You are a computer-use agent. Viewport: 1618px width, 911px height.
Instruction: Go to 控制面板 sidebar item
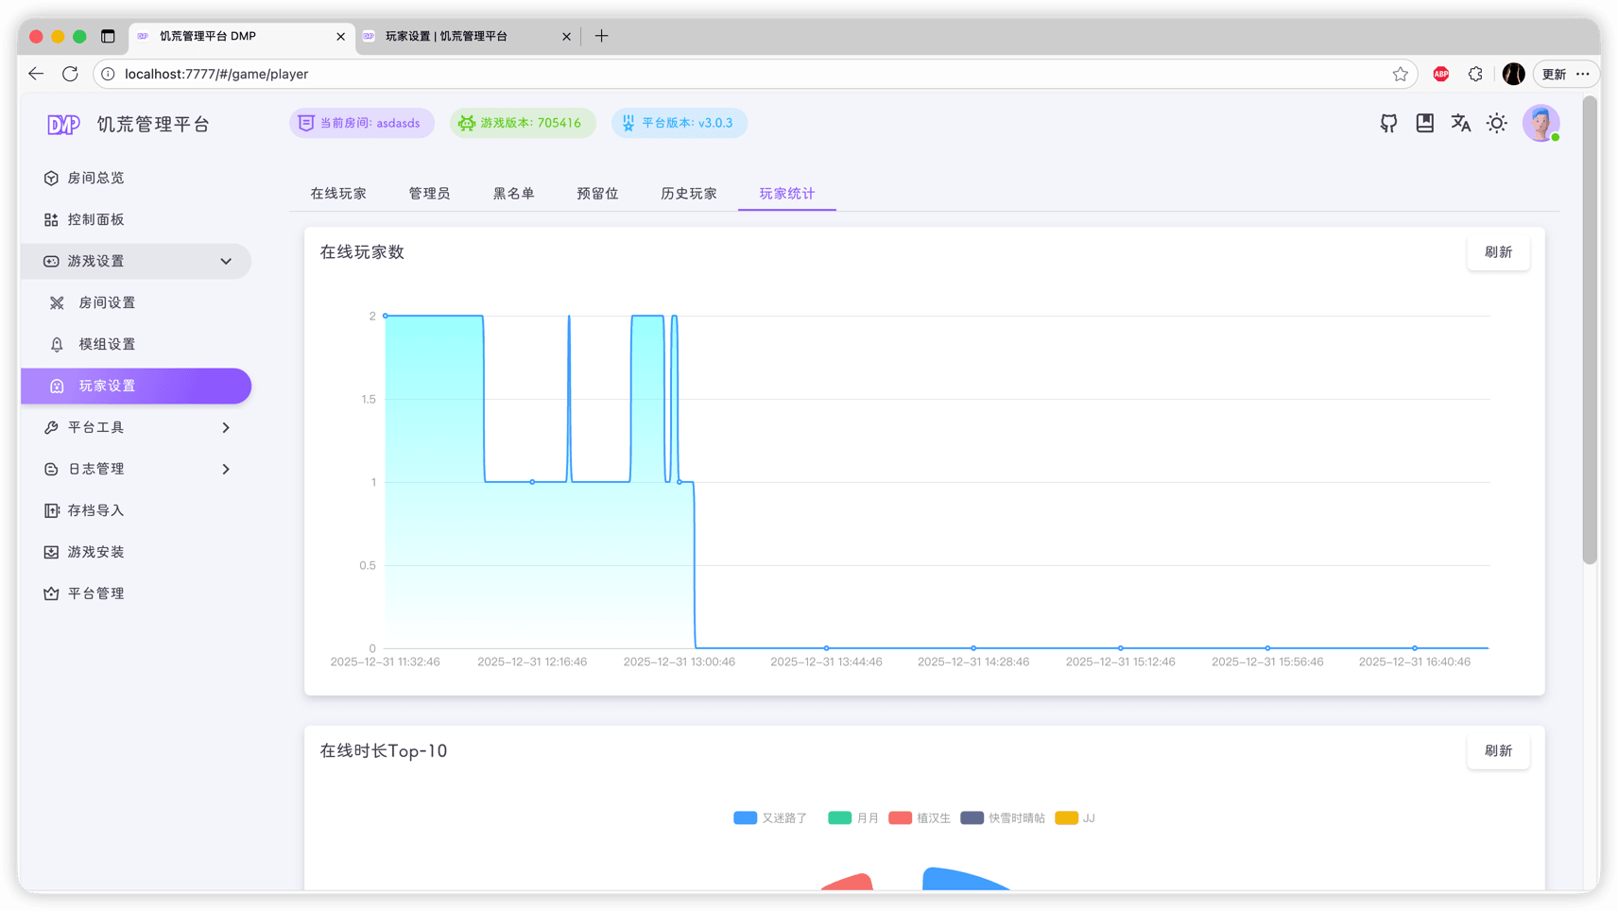95,219
